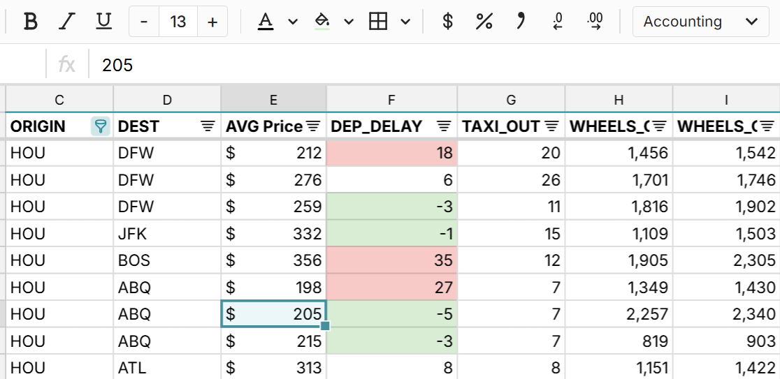Apply text color with the A icon
The image size is (780, 379).
266,22
